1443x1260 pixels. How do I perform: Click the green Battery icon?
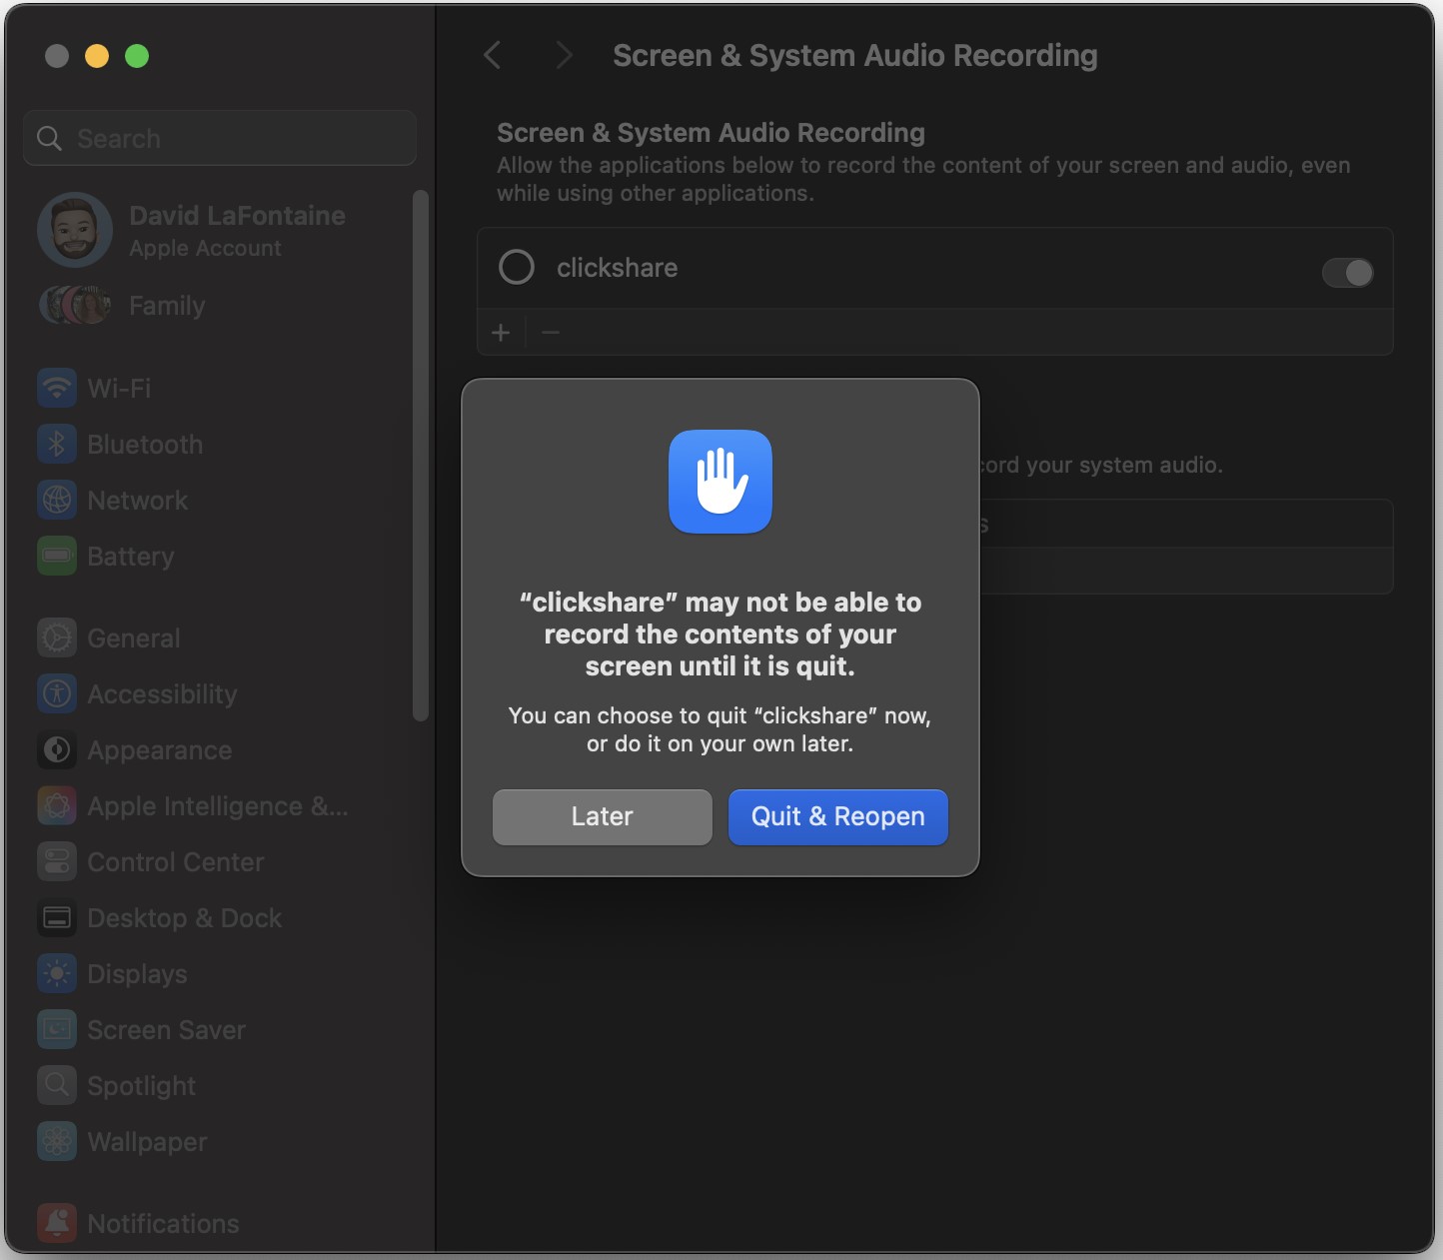(57, 556)
